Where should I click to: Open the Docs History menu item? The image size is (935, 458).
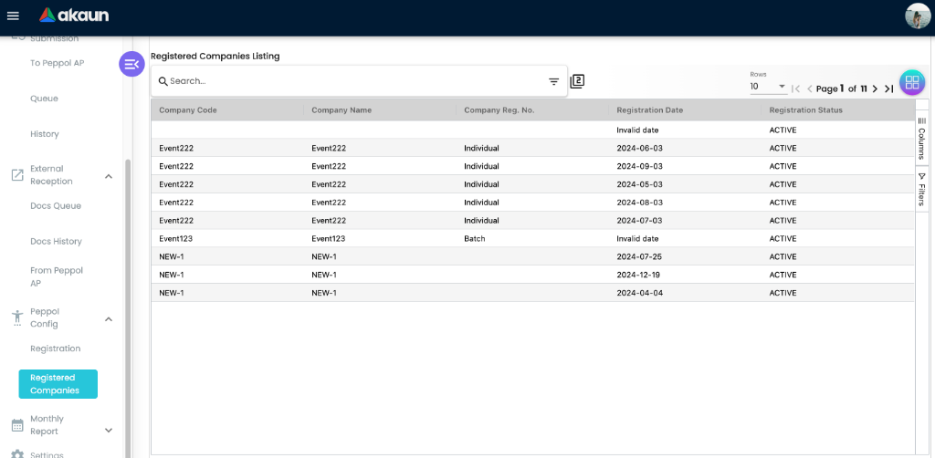[56, 241]
